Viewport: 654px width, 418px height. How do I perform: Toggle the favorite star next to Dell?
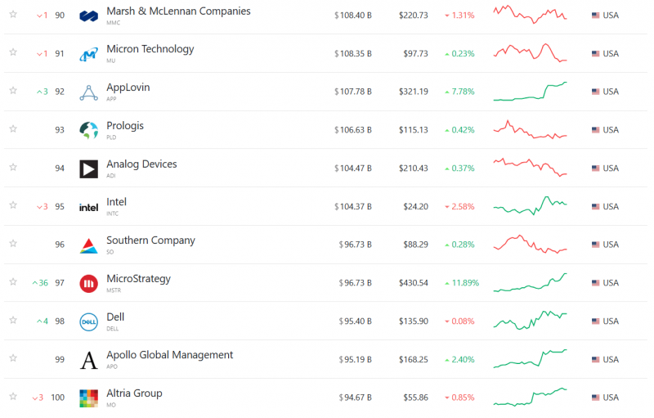[13, 321]
